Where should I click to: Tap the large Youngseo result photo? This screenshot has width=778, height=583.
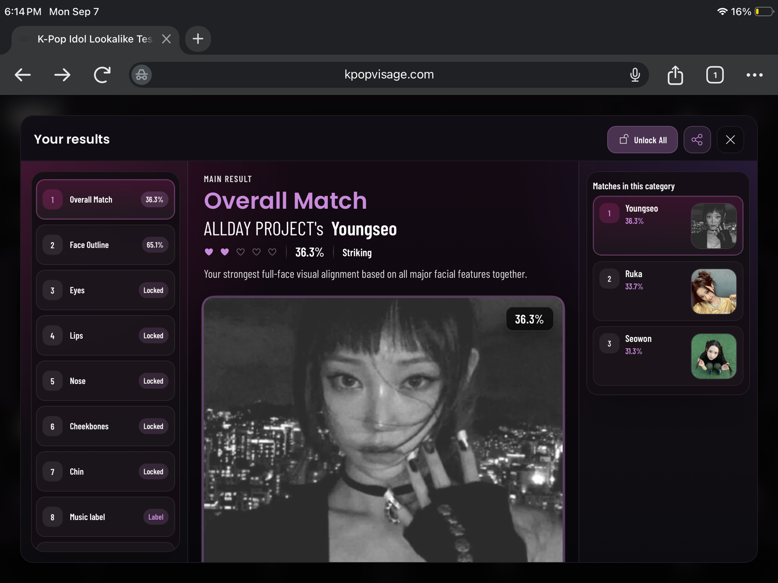click(383, 429)
